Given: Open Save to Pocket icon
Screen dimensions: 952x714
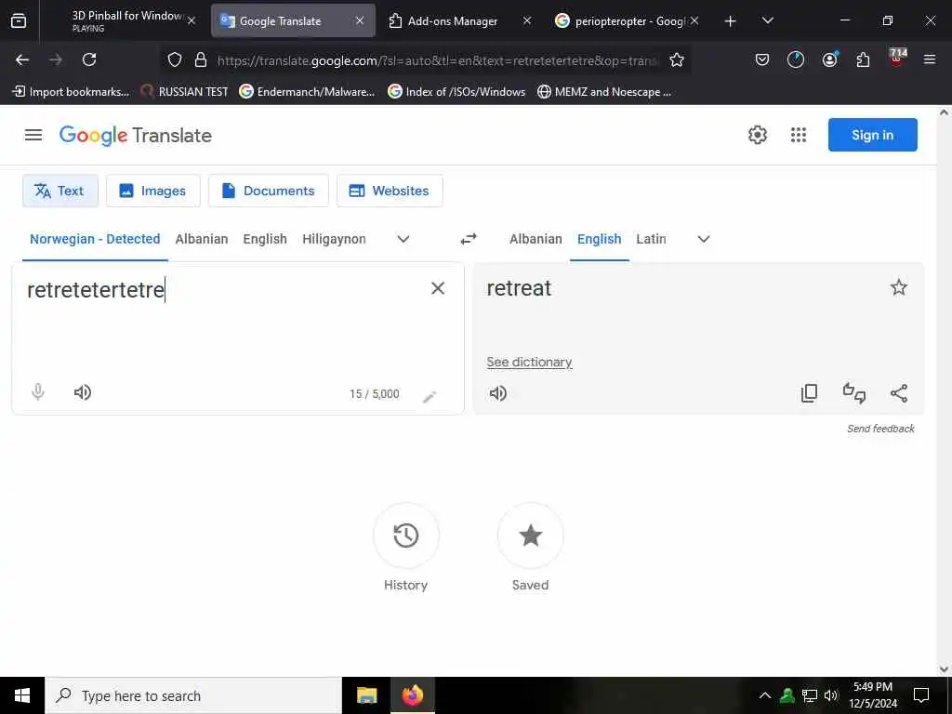Looking at the screenshot, I should tap(762, 59).
